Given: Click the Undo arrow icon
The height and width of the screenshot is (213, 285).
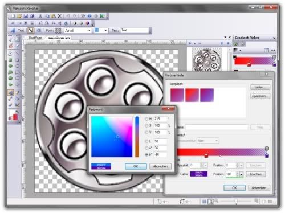Looking at the screenshot, I should coord(68,16).
